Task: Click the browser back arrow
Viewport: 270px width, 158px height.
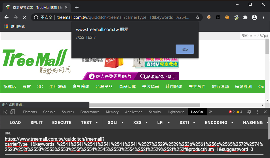Action: (x=7, y=17)
